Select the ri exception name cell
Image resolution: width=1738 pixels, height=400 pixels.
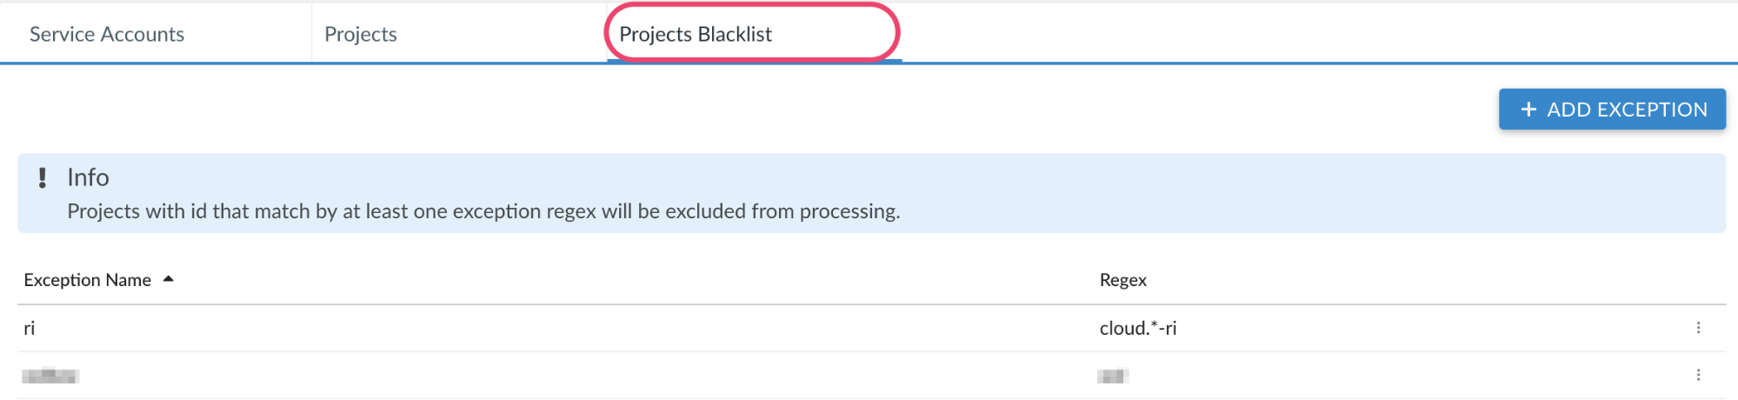click(x=30, y=328)
